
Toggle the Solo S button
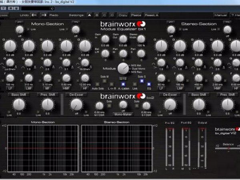tap(142, 81)
